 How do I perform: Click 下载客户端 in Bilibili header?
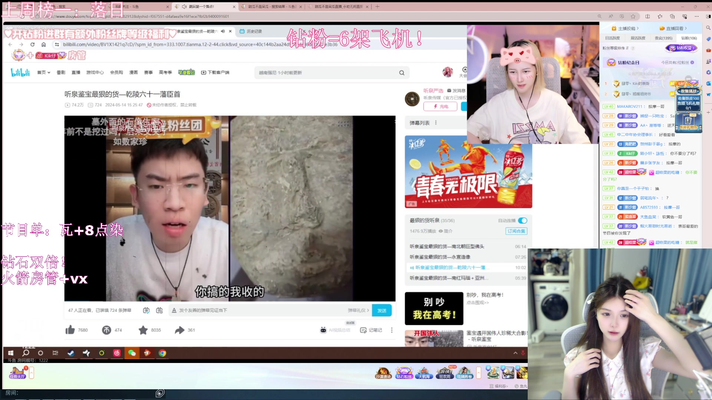click(215, 73)
